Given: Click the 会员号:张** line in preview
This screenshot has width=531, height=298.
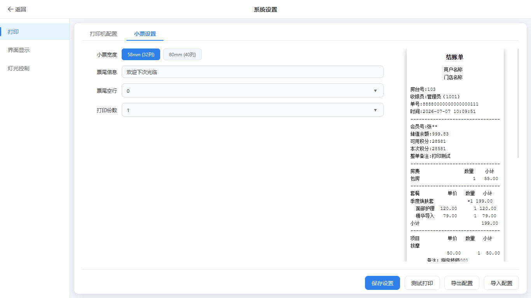Looking at the screenshot, I should click(x=424, y=126).
